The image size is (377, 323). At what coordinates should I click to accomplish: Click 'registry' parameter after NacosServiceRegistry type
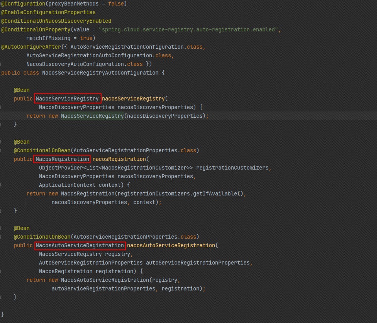[x=118, y=254]
